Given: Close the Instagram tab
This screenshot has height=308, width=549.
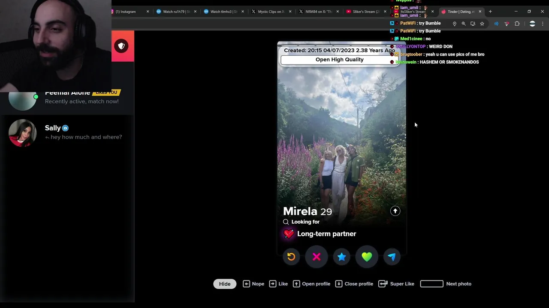Looking at the screenshot, I should (x=148, y=12).
